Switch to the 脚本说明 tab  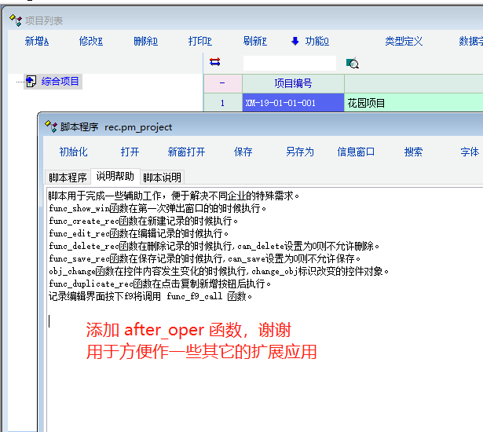coord(162,178)
